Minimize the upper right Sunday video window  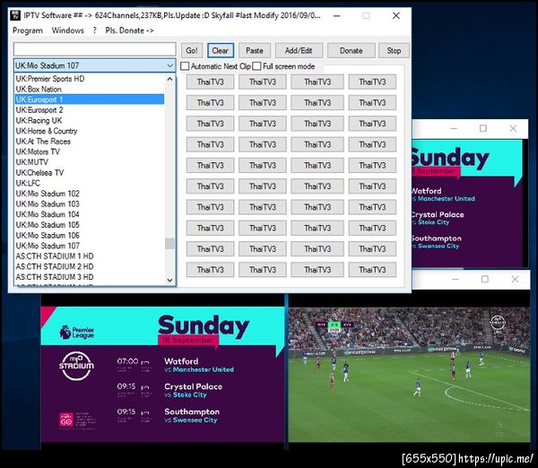454,128
